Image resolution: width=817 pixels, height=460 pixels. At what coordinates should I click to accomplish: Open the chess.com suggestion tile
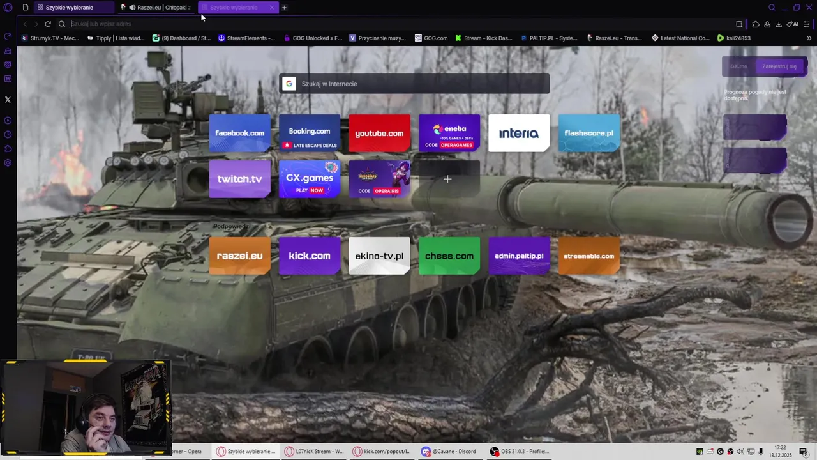point(449,256)
